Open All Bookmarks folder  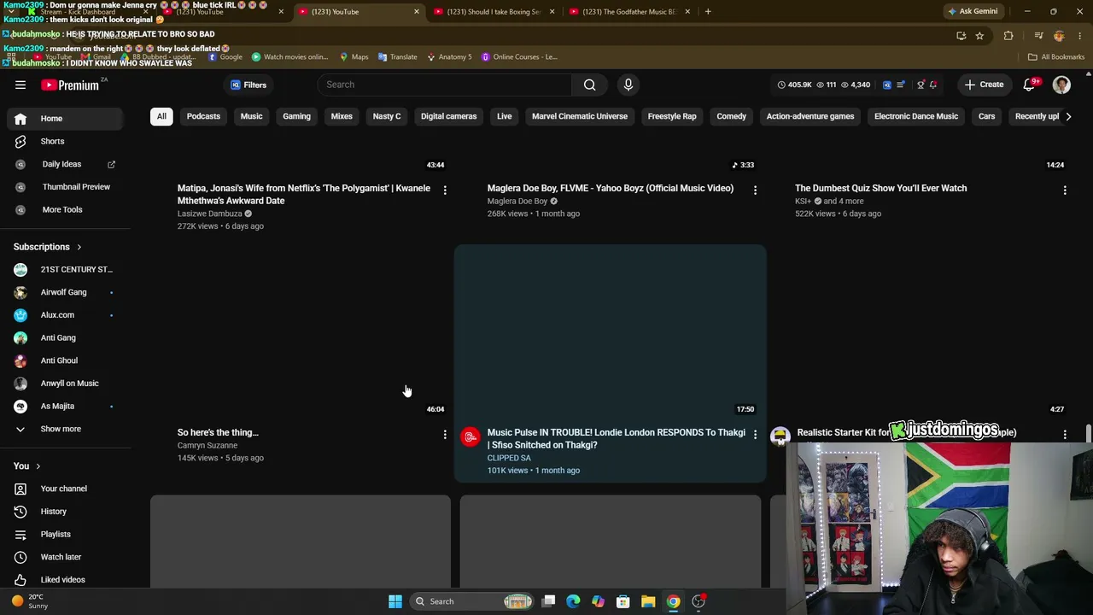pyautogui.click(x=1056, y=57)
